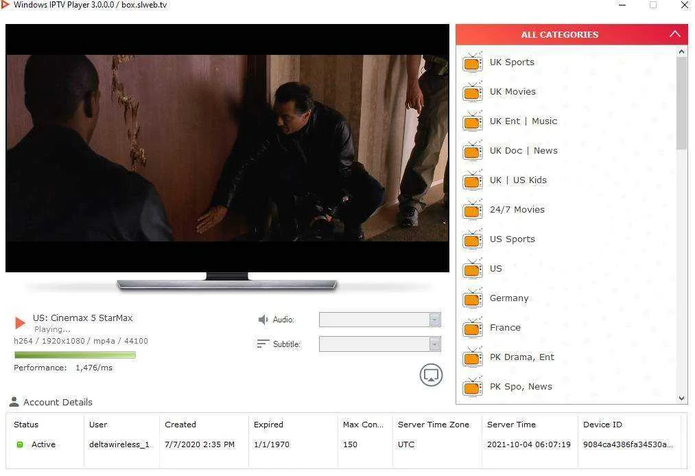695x476 pixels.
Task: Click the TV icon beside UK Doc | News
Action: click(x=473, y=151)
